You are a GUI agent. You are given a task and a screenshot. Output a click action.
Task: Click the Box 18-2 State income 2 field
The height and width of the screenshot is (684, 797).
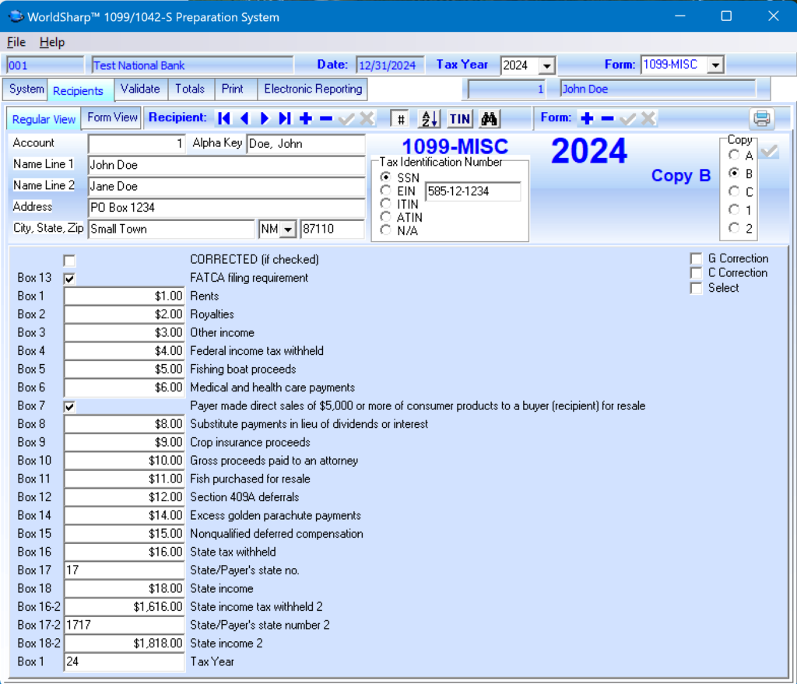(x=124, y=644)
